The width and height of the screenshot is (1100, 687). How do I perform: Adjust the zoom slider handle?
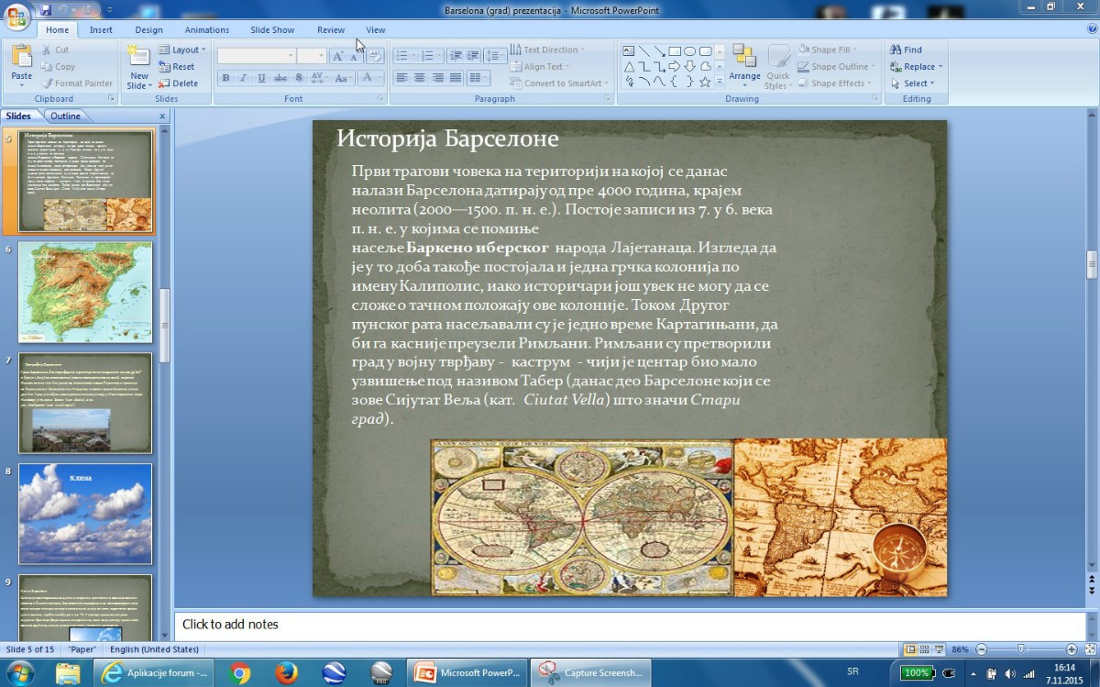[1021, 649]
